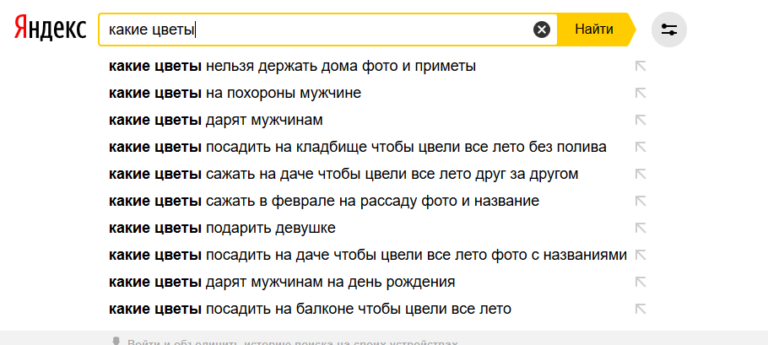Fill arrow beside 'дарят мужчинам' suggestion
The height and width of the screenshot is (345, 768).
[x=641, y=120]
